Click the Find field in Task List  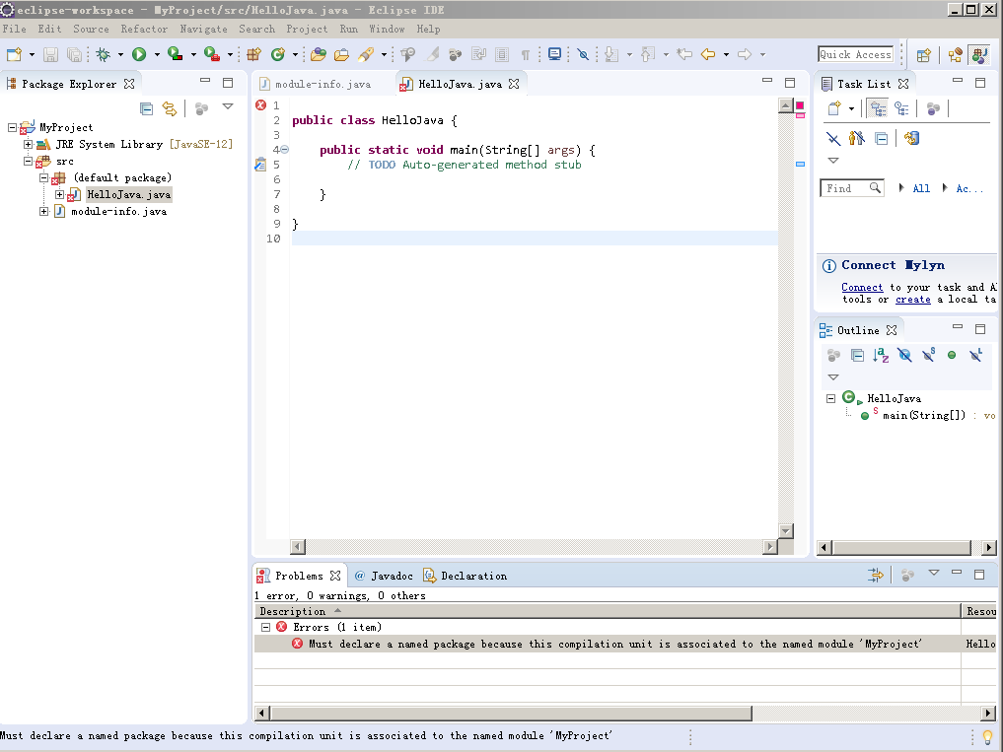click(x=852, y=188)
